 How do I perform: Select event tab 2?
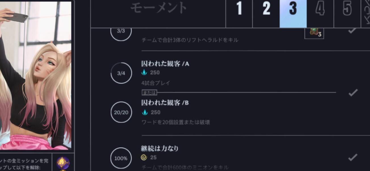(266, 11)
